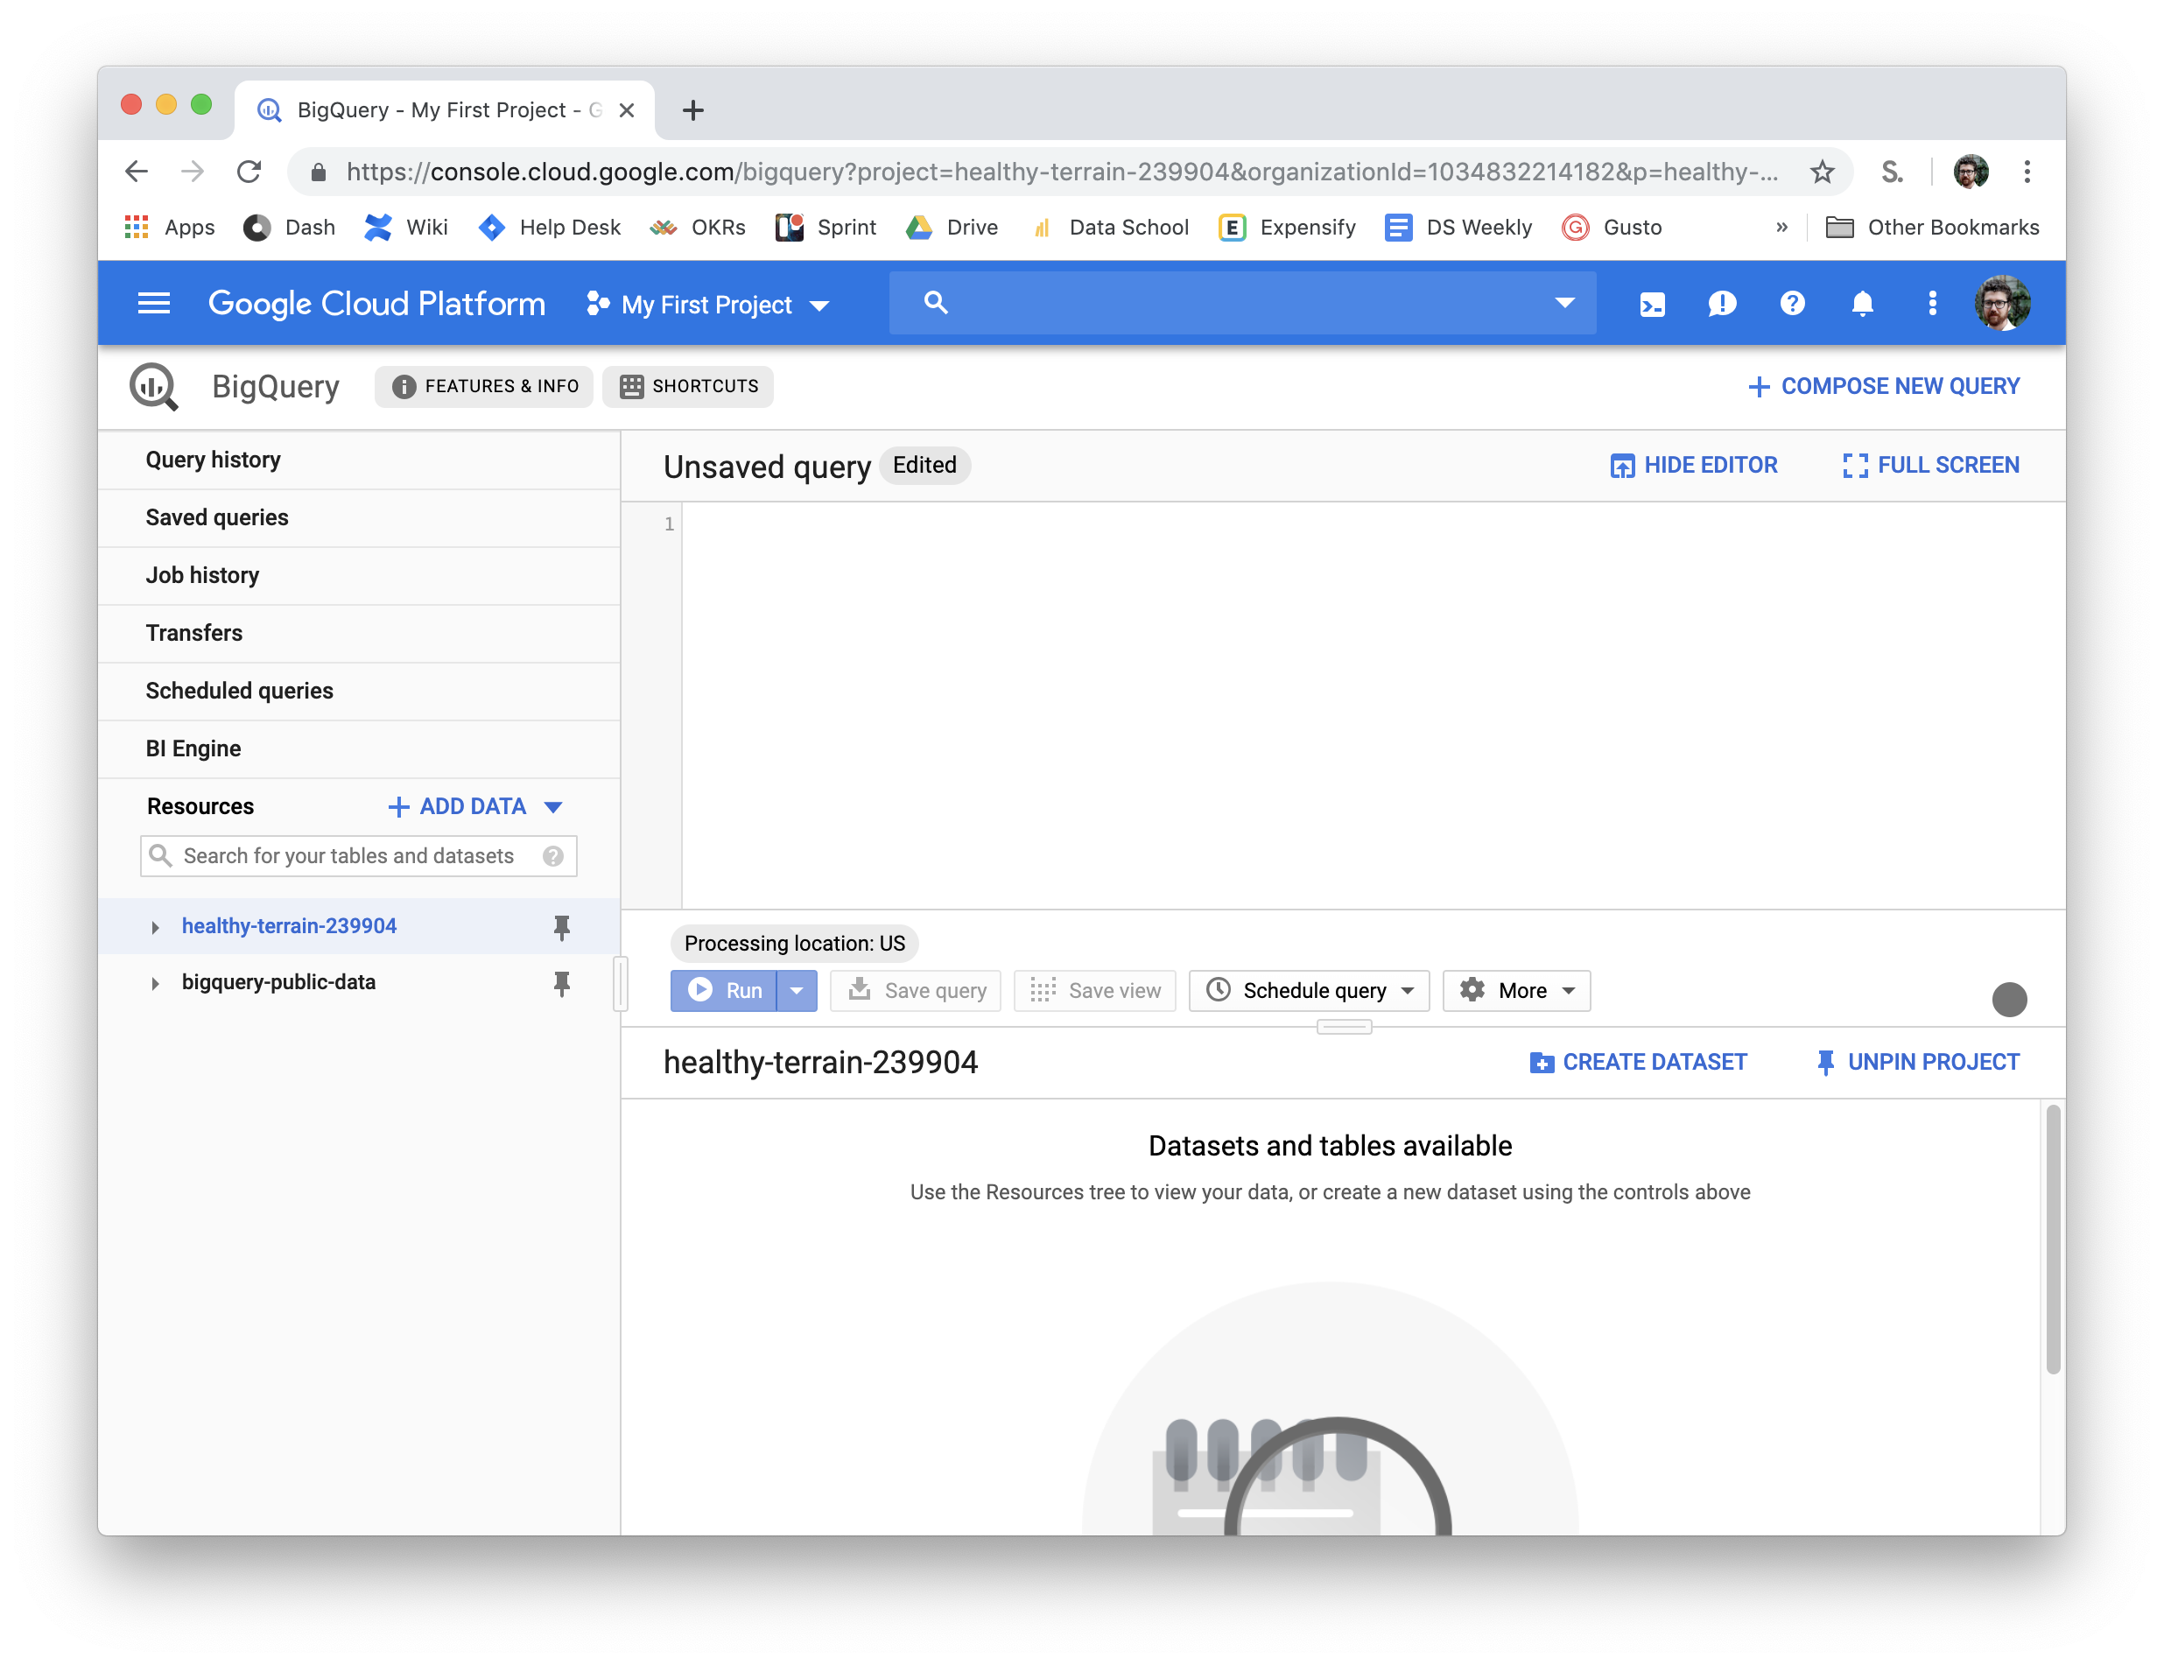Close the BigQuery browser tab
2164x1665 pixels.
(x=626, y=110)
